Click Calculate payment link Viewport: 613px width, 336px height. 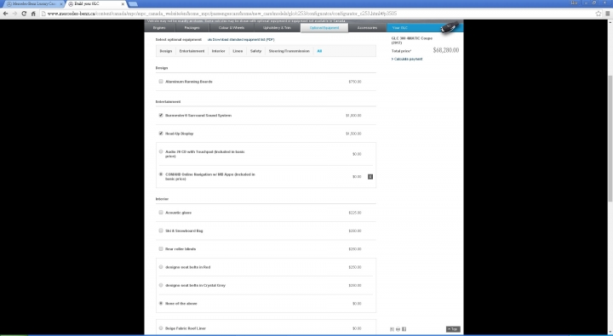pos(407,59)
